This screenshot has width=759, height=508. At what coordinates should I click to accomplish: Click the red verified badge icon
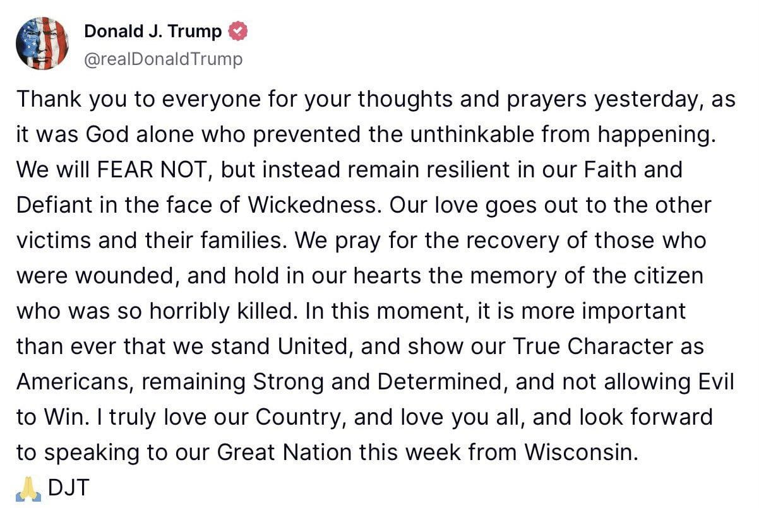238,32
